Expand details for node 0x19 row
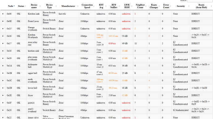This screenshot has height=119, width=213. click(3, 58)
